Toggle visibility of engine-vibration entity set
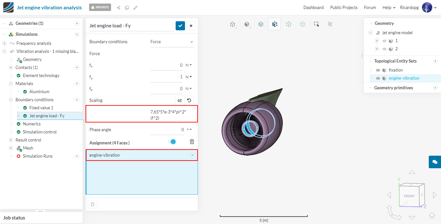The image size is (441, 224). point(378,78)
